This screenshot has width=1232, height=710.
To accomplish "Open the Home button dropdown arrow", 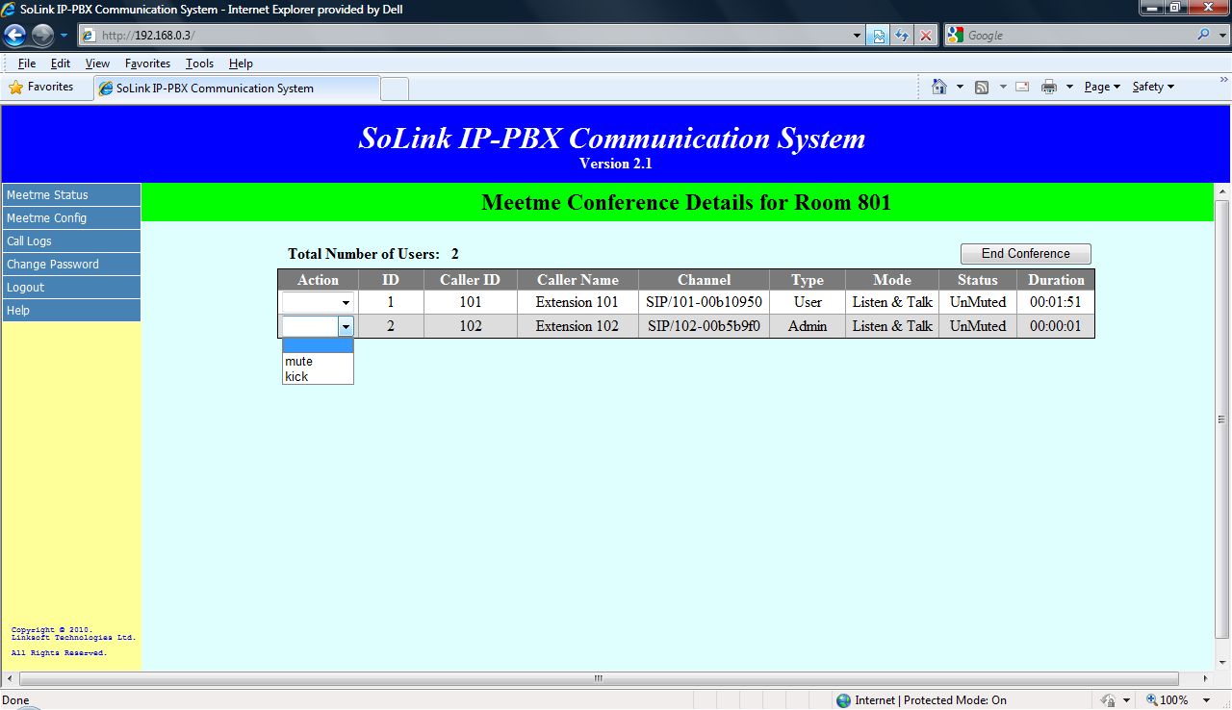I will click(x=960, y=87).
